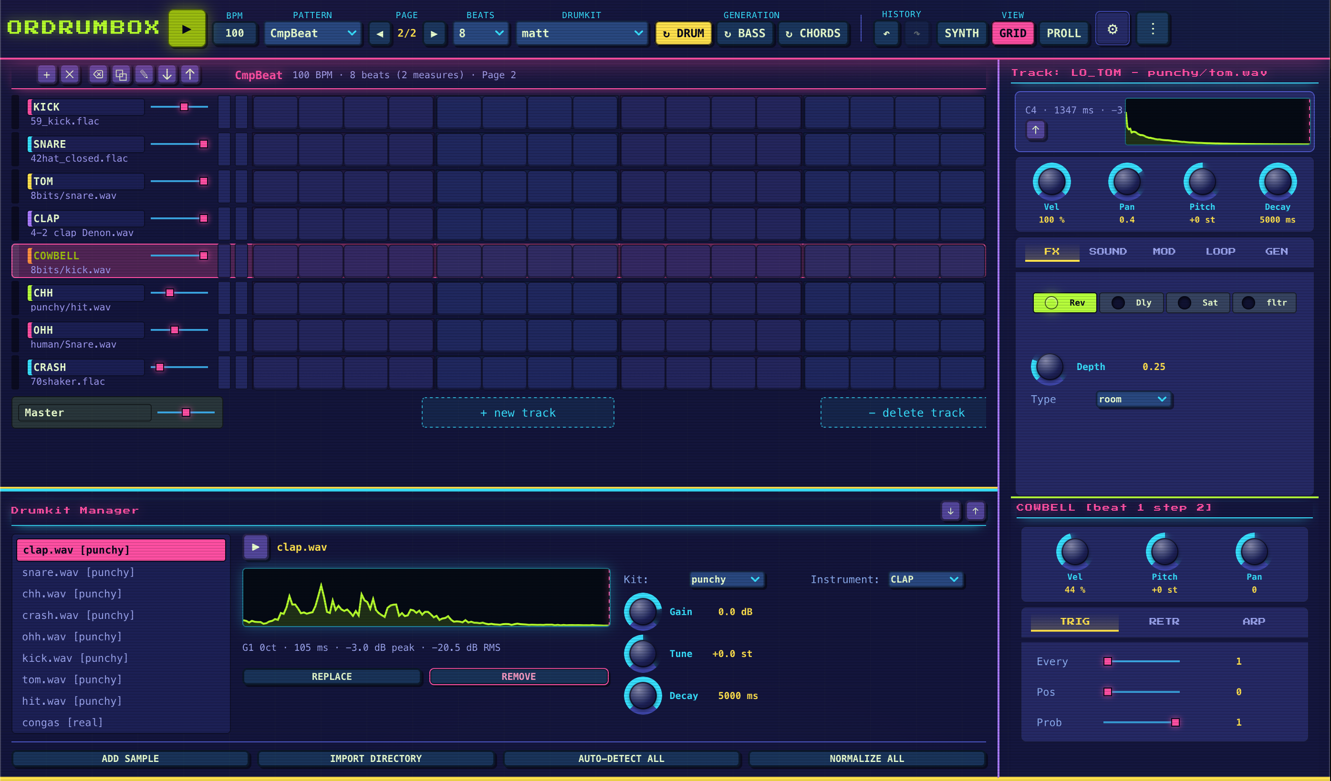Click the ADD SAMPLE button
Viewport: 1331px width, 781px height.
[130, 758]
